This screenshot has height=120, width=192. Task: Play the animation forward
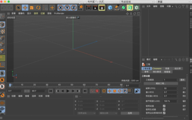pos(68,91)
